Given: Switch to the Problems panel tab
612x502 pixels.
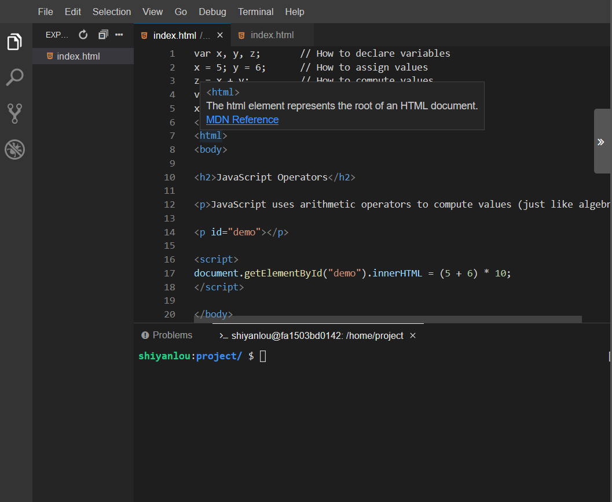Looking at the screenshot, I should click(167, 335).
